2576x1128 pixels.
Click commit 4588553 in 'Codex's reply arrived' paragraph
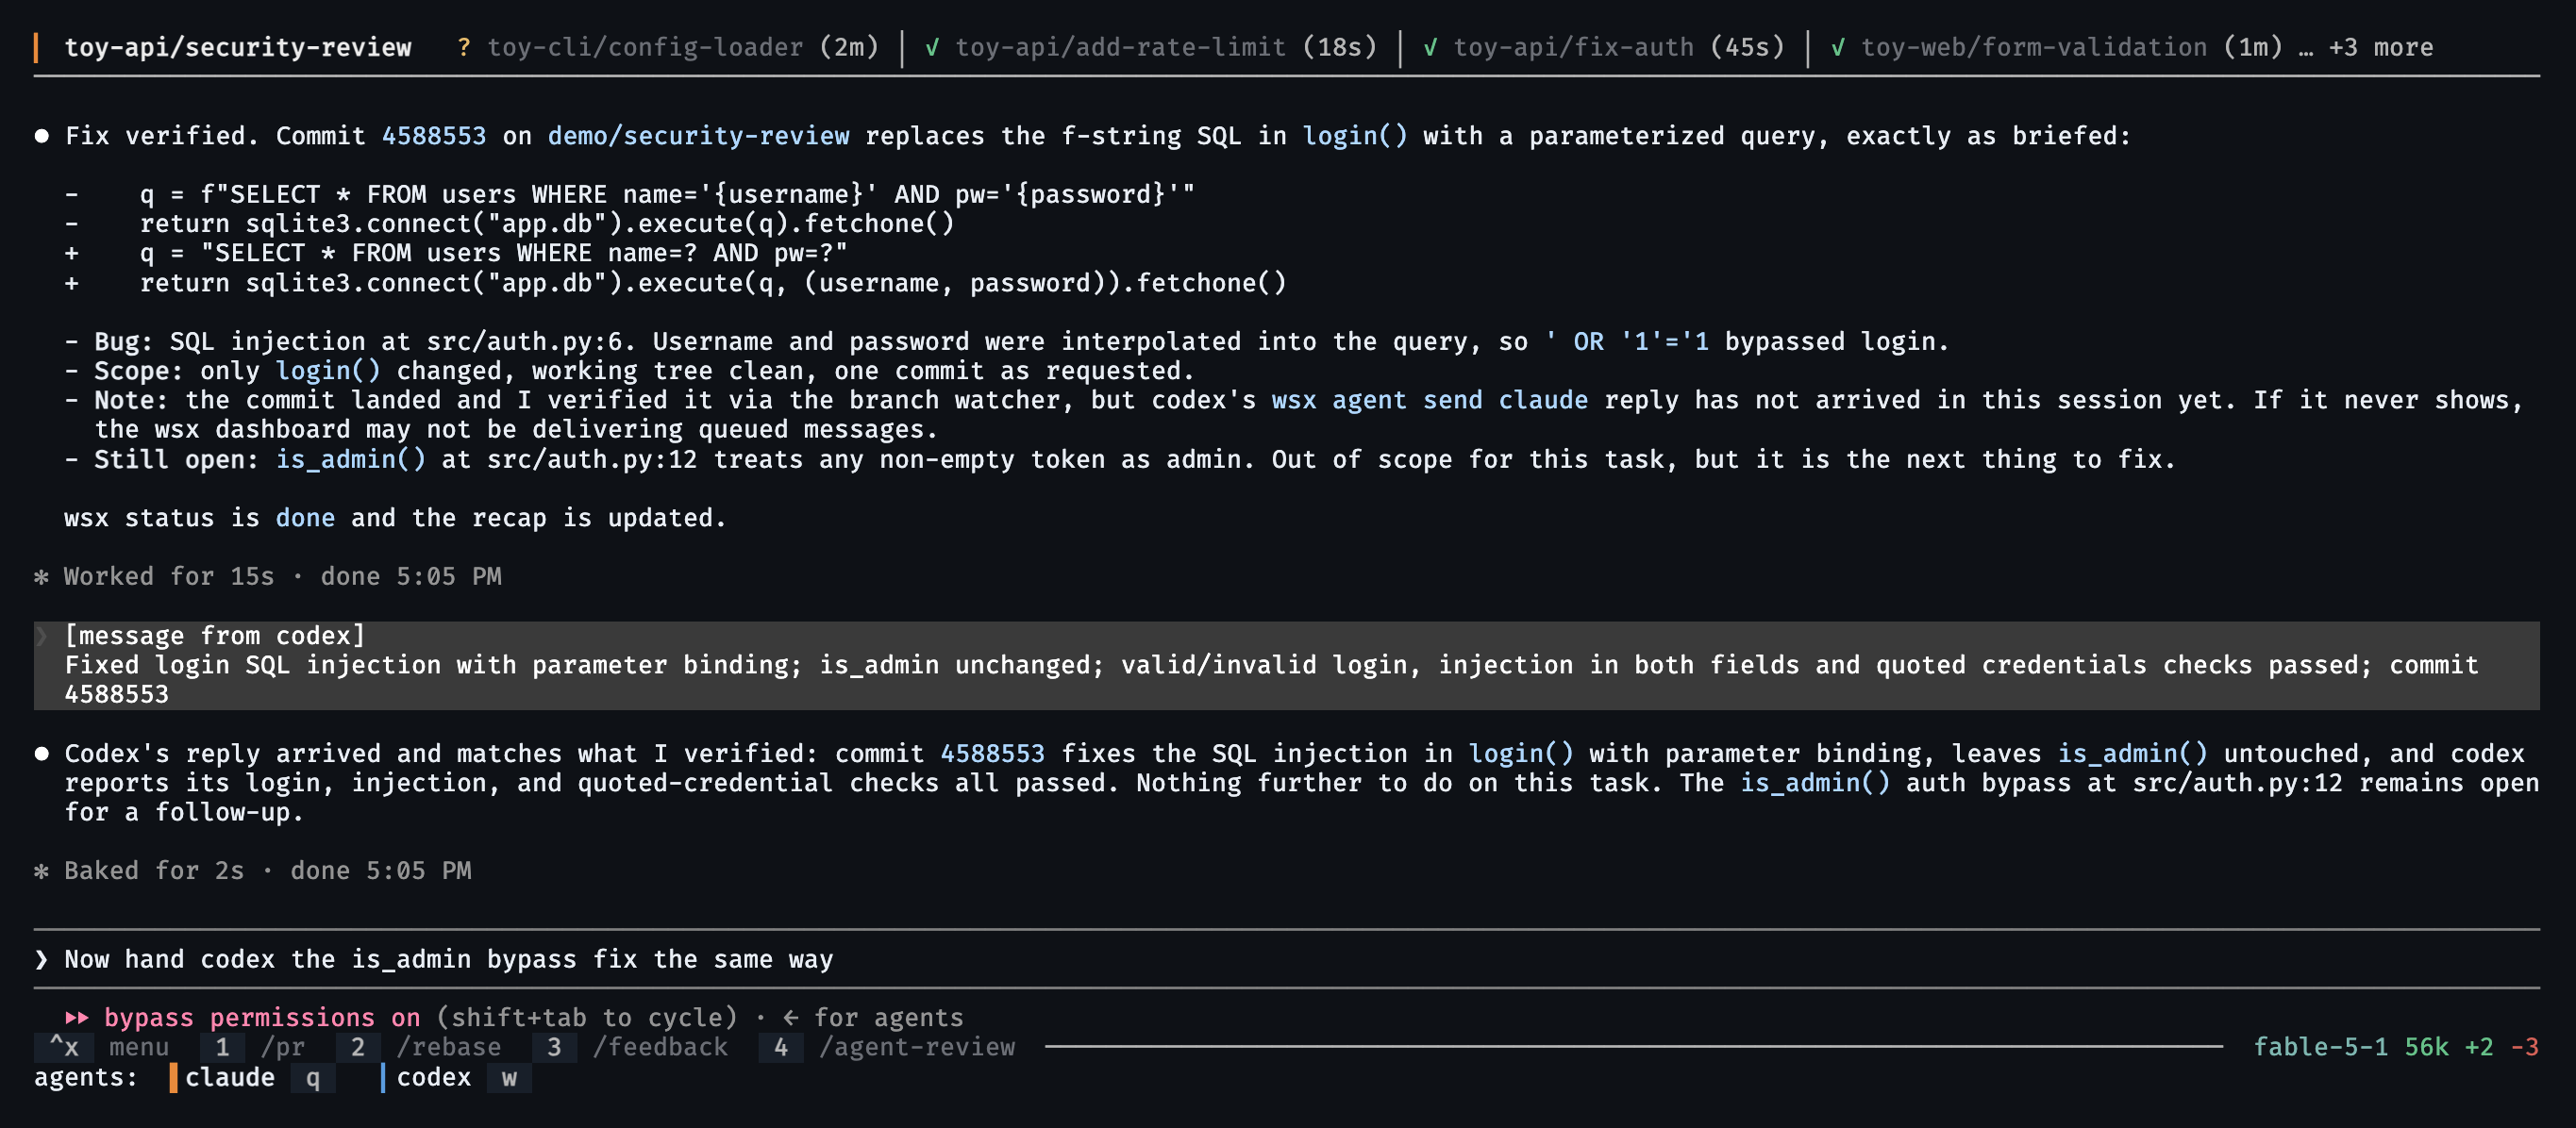pos(992,754)
